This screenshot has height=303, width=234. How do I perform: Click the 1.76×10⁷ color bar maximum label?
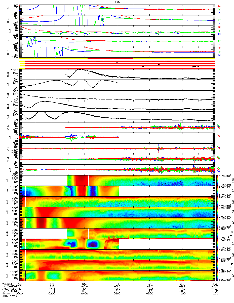(x=225, y=176)
